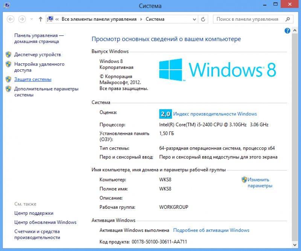This screenshot has height=251, width=301.
Task: Close the Система window
Action: point(290,4)
